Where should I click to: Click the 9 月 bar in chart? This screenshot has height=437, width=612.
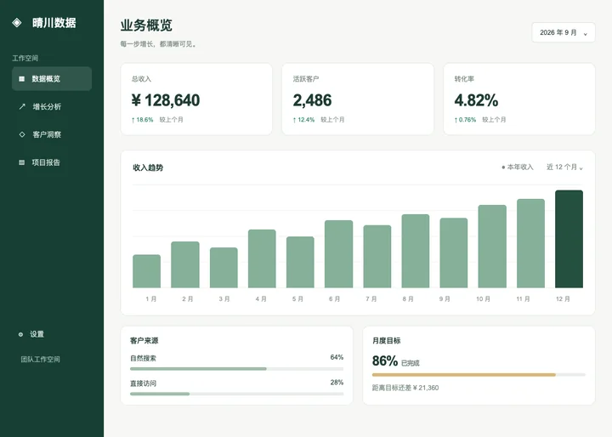[454, 253]
